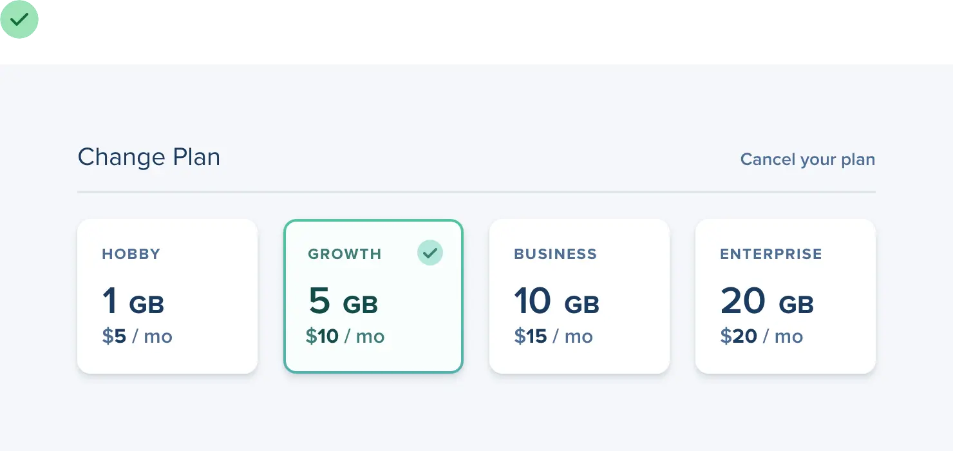
Task: Select the Business plan card
Action: (580, 296)
